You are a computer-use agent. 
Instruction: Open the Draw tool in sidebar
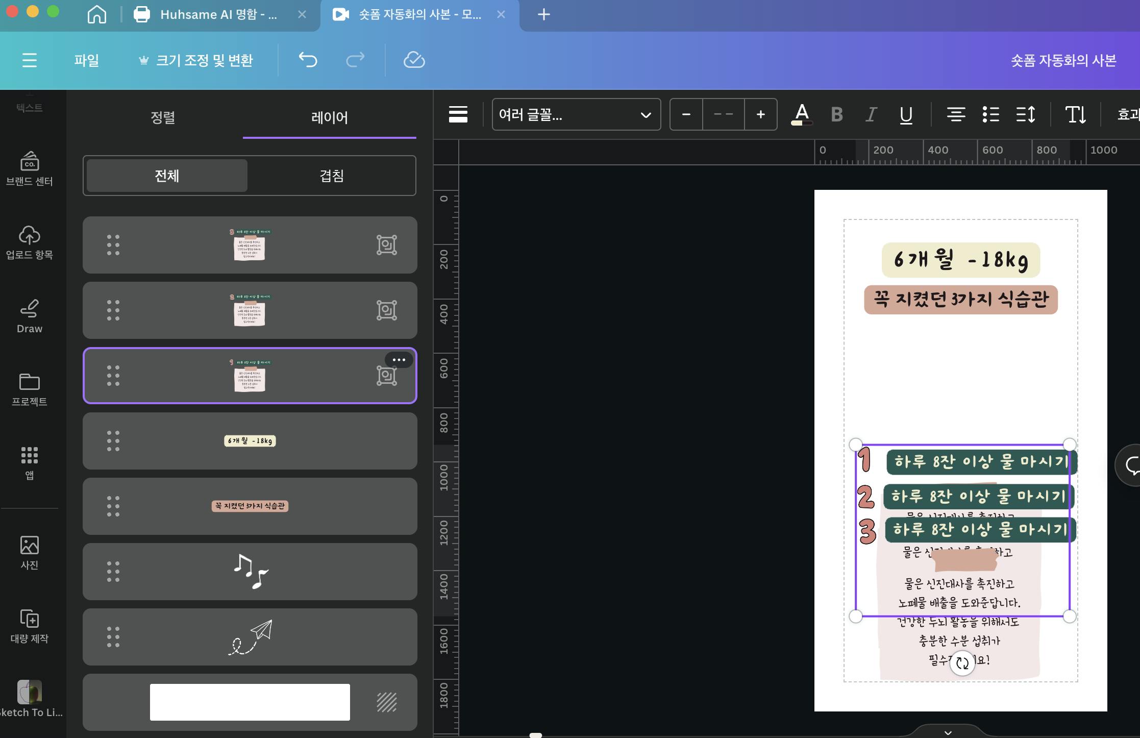tap(30, 316)
